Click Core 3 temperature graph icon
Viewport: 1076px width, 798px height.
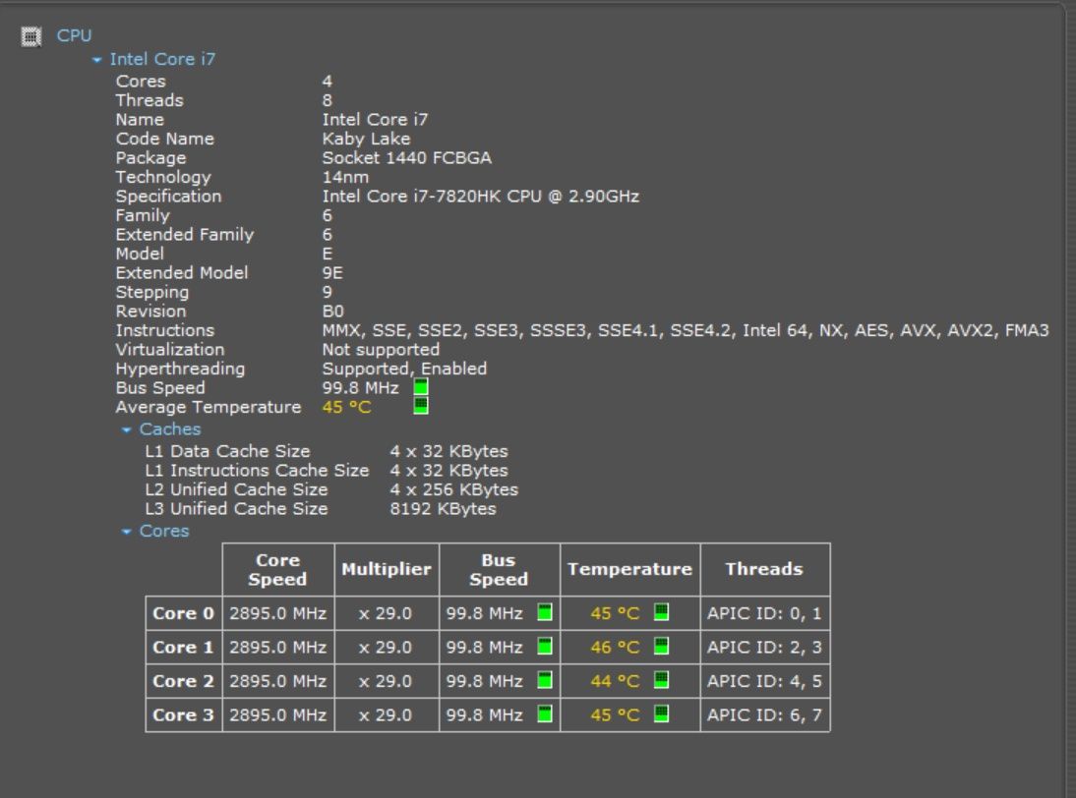[x=661, y=713]
